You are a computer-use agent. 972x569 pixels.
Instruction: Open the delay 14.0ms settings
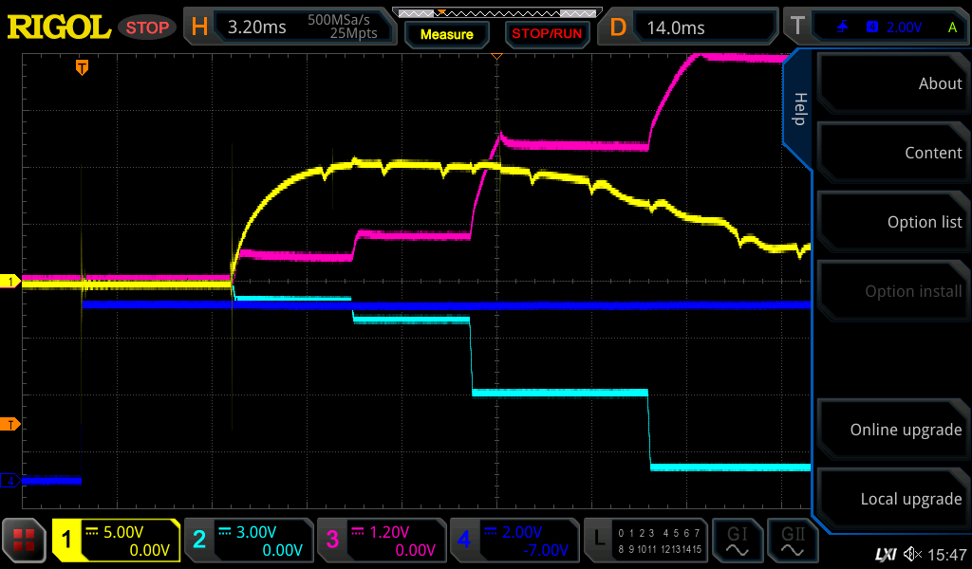click(x=690, y=28)
